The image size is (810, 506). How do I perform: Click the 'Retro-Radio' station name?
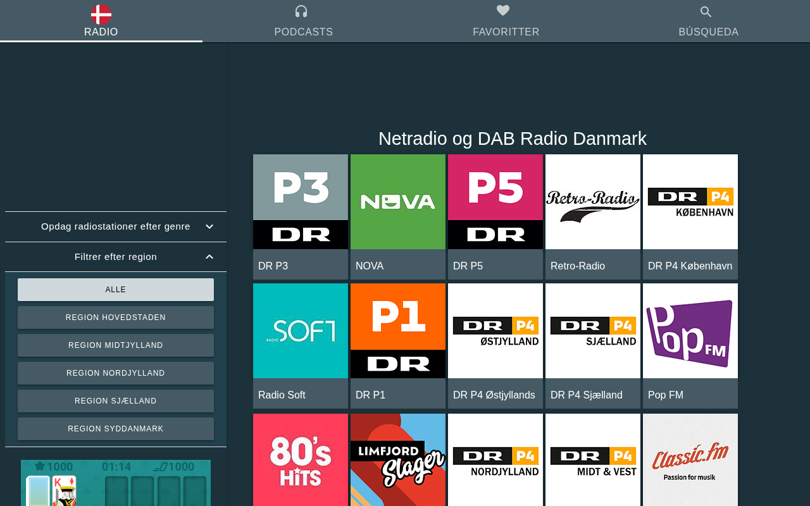click(x=578, y=266)
